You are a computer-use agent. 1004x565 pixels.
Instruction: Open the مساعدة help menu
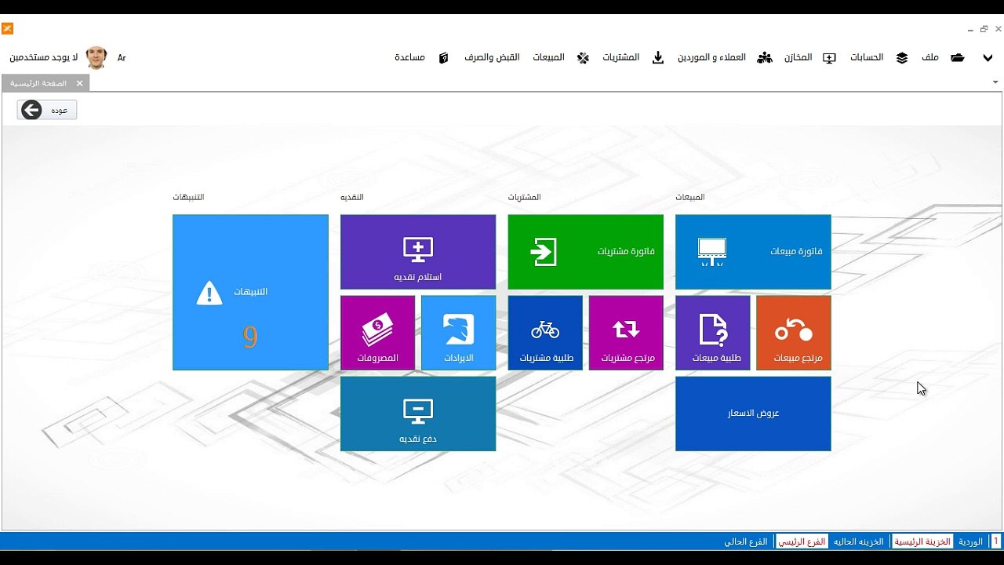pos(409,57)
